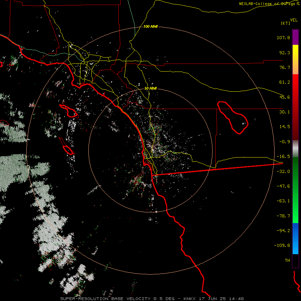Click the SUPER-RESOLUTION BASE VELOCITY caption

pos(105,299)
